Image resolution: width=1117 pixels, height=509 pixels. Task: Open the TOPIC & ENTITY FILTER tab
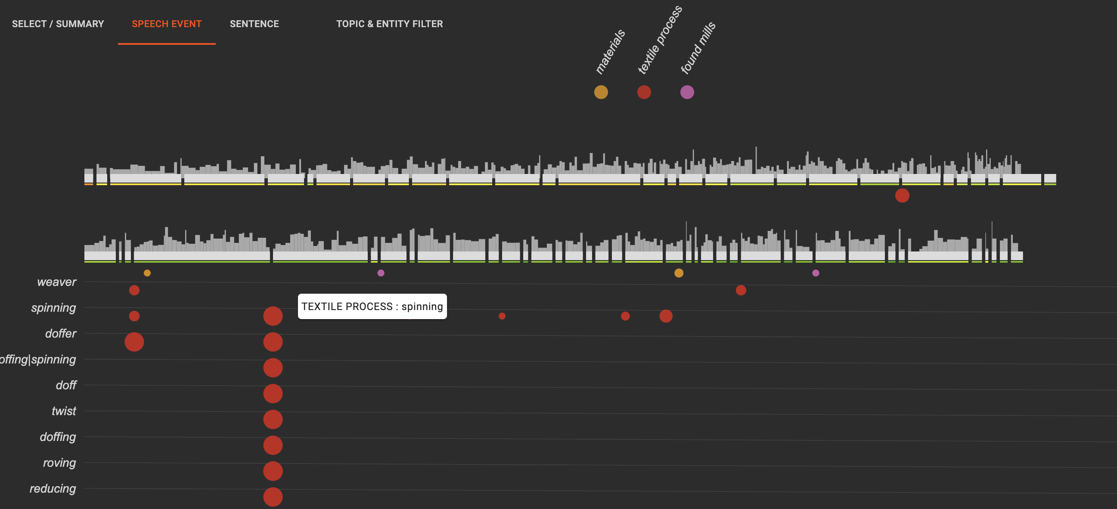click(389, 24)
